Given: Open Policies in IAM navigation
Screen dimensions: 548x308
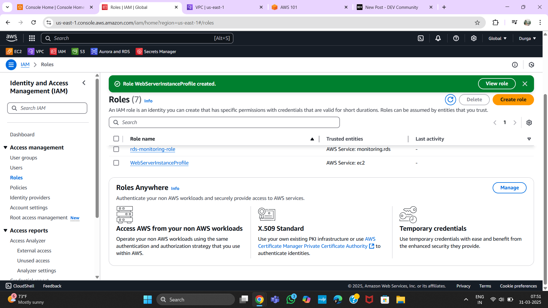Looking at the screenshot, I should 19,188.
